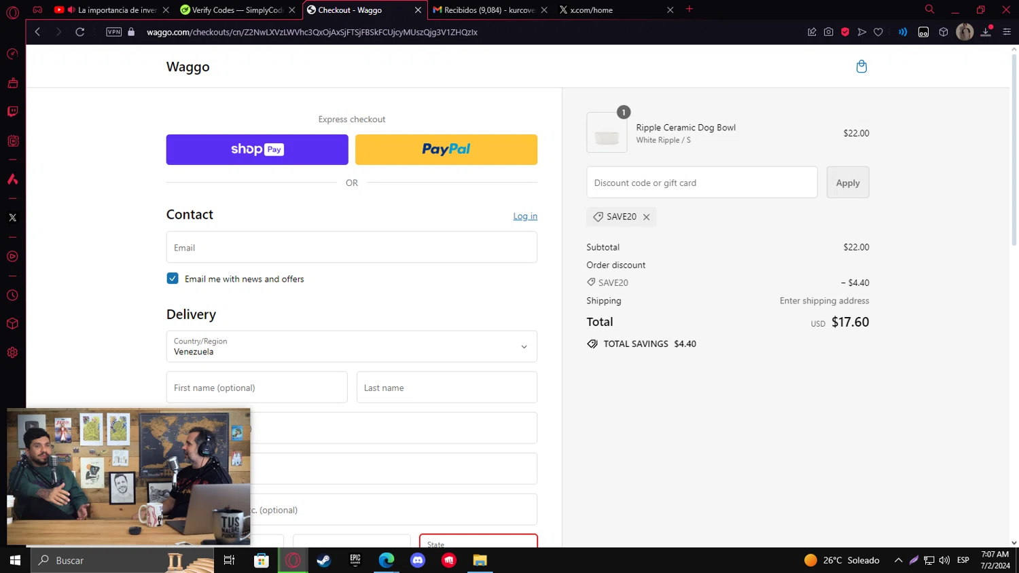Screen dimensions: 1019x573
Task: Open Task View on the taskbar
Action: coord(229,560)
